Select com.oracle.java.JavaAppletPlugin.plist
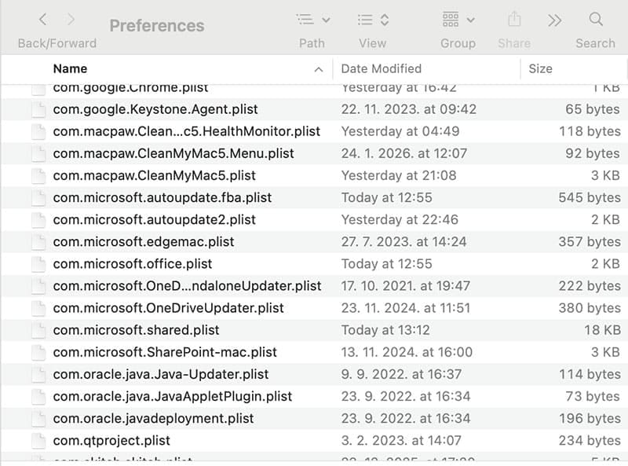Screen dimensions: 628x466 pos(172,396)
